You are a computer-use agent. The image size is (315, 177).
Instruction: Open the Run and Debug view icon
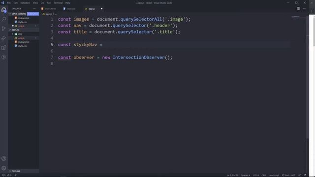click(x=3, y=38)
